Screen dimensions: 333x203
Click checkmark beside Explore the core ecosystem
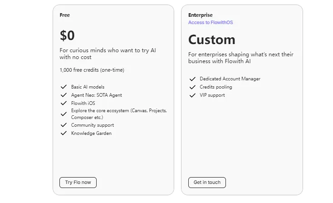click(64, 114)
